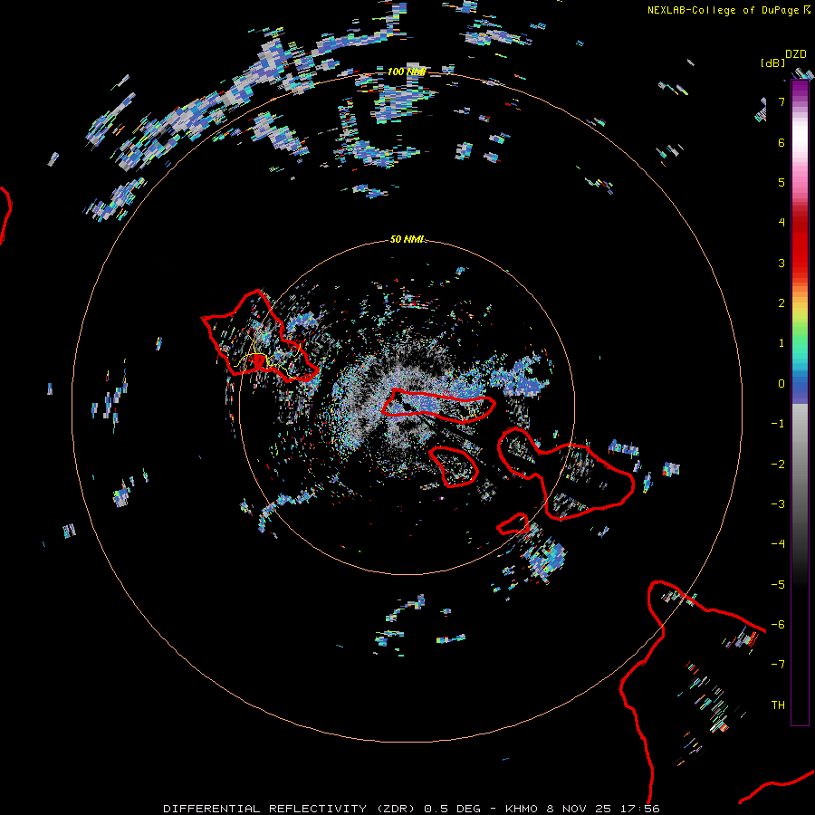Click the 6 value on color scale
The image size is (815, 815).
point(781,142)
